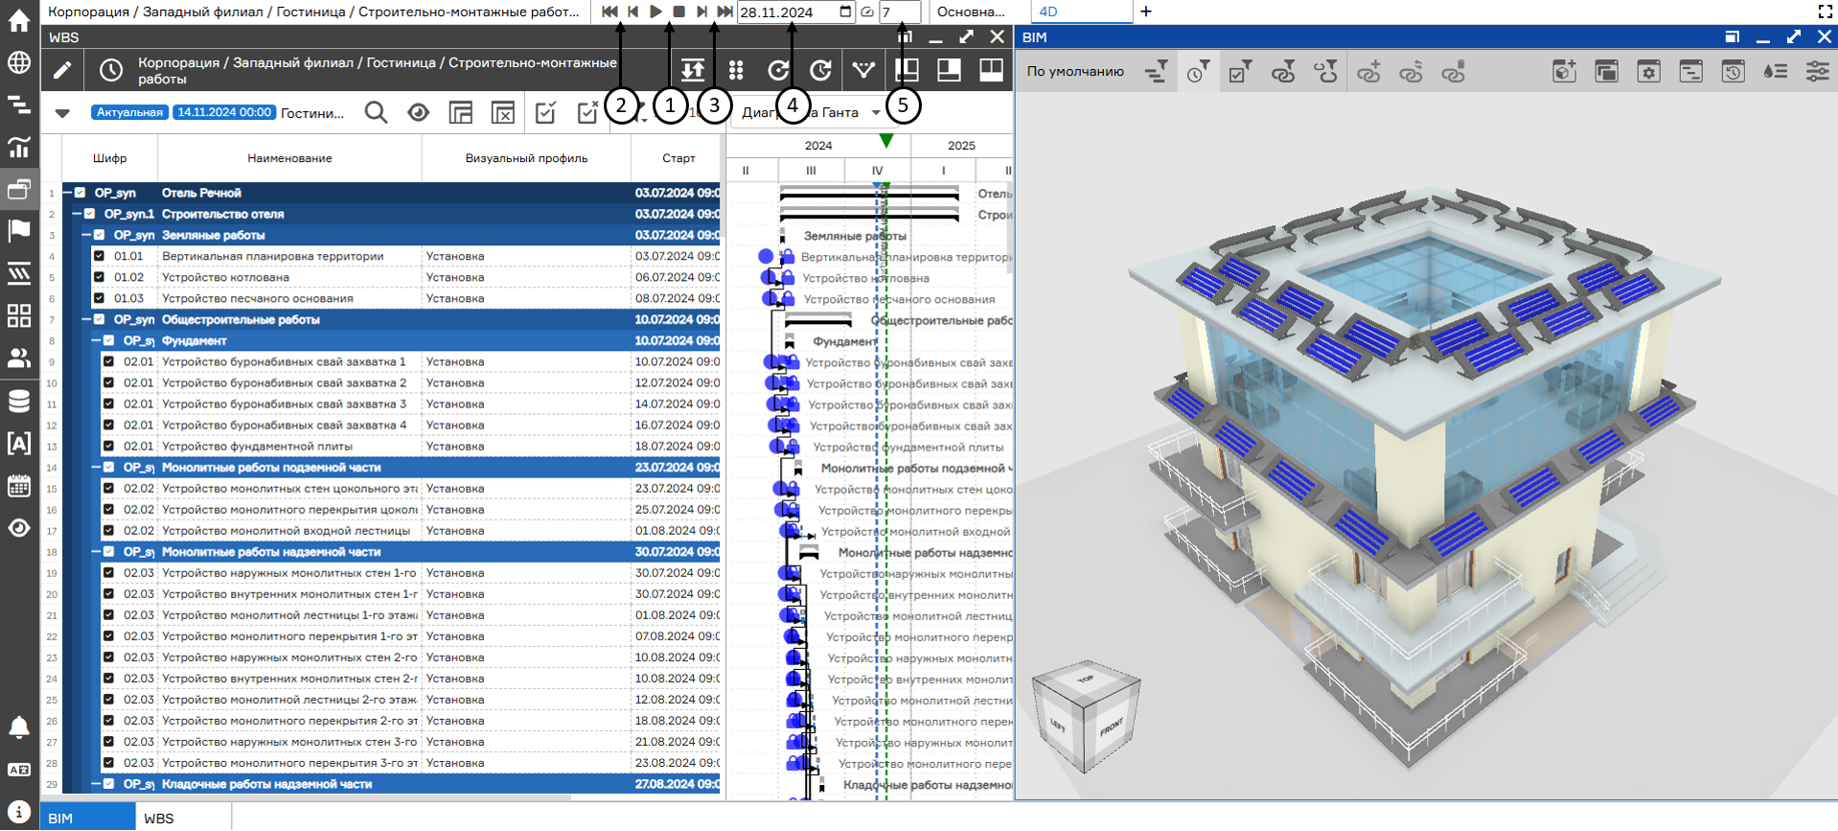Collapse the Строительство отеля node
Viewport: 1838px width, 831px height.
click(x=78, y=214)
